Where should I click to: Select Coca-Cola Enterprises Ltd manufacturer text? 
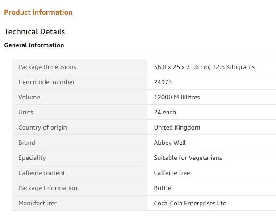pos(190,203)
